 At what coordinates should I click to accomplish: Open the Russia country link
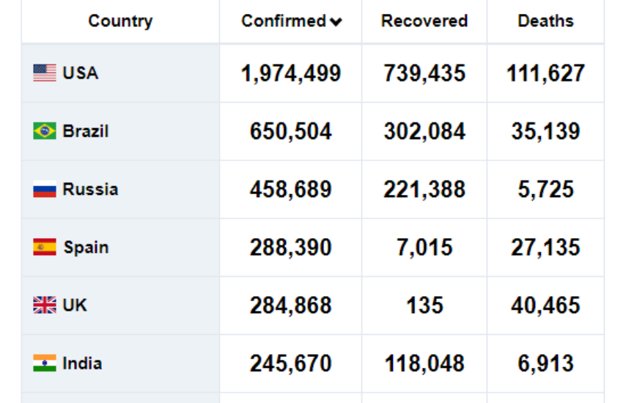[x=91, y=189]
